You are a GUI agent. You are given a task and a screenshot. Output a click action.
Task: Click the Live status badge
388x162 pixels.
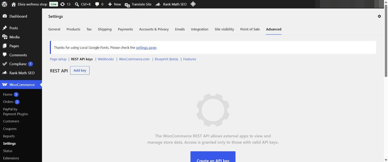(x=54, y=4)
